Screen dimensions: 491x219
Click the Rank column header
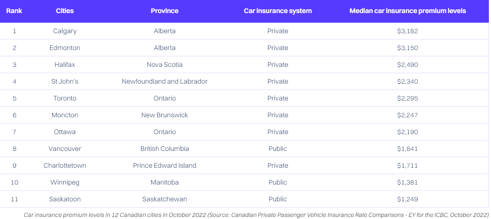click(14, 11)
